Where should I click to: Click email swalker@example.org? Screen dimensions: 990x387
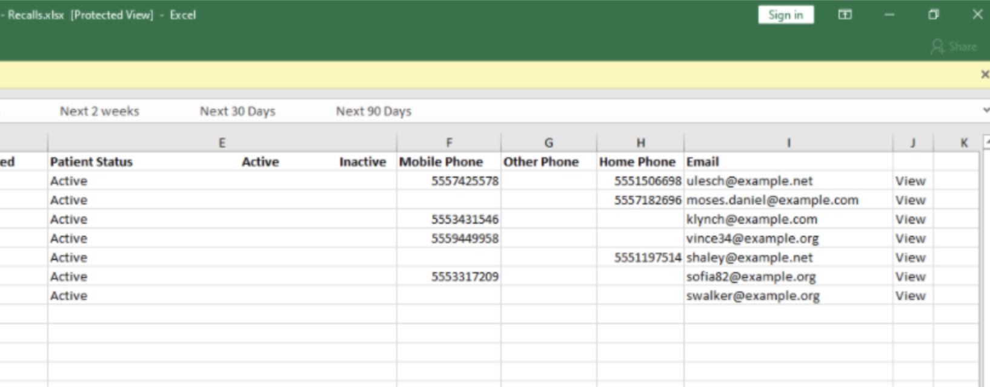(x=752, y=296)
